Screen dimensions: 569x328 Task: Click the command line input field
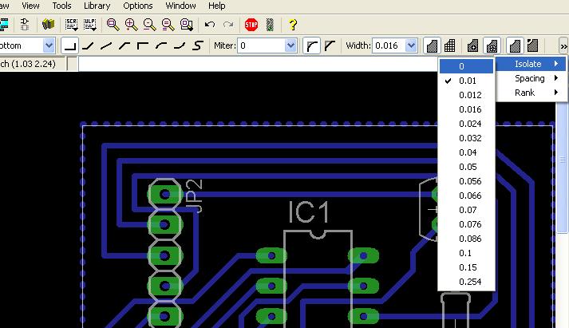pos(258,64)
